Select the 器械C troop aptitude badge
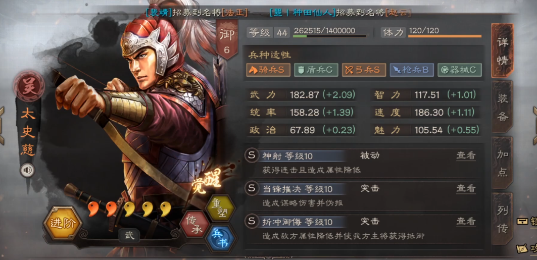 460,70
